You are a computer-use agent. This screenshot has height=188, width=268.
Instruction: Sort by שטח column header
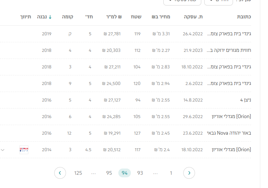click(x=136, y=17)
